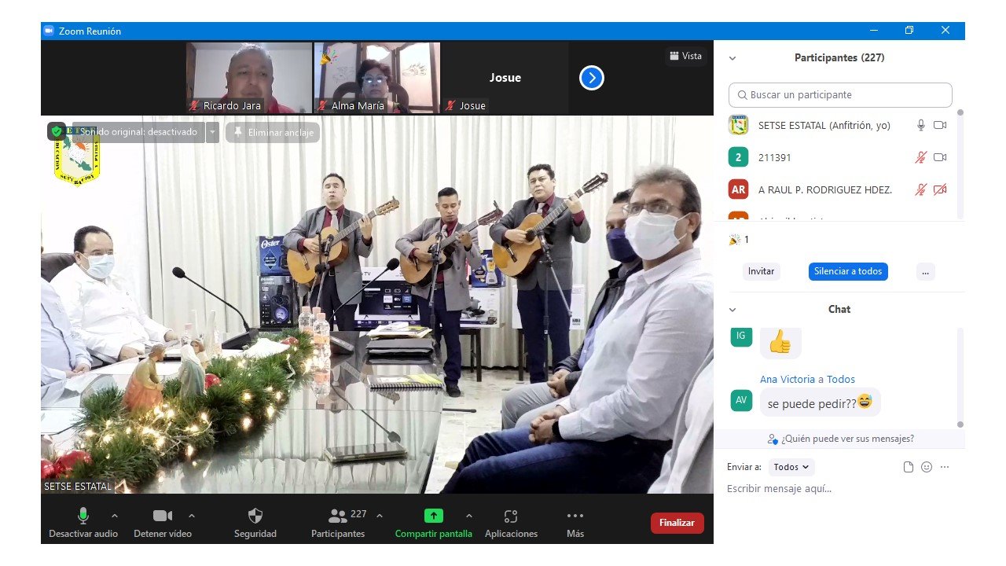Image resolution: width=1006 pixels, height=566 pixels.
Task: Show next video thumbnails with blue arrow
Action: 591,78
